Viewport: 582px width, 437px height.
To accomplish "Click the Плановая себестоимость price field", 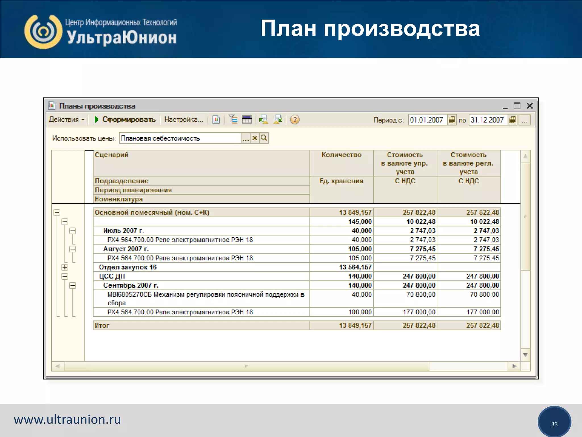I will [x=180, y=138].
